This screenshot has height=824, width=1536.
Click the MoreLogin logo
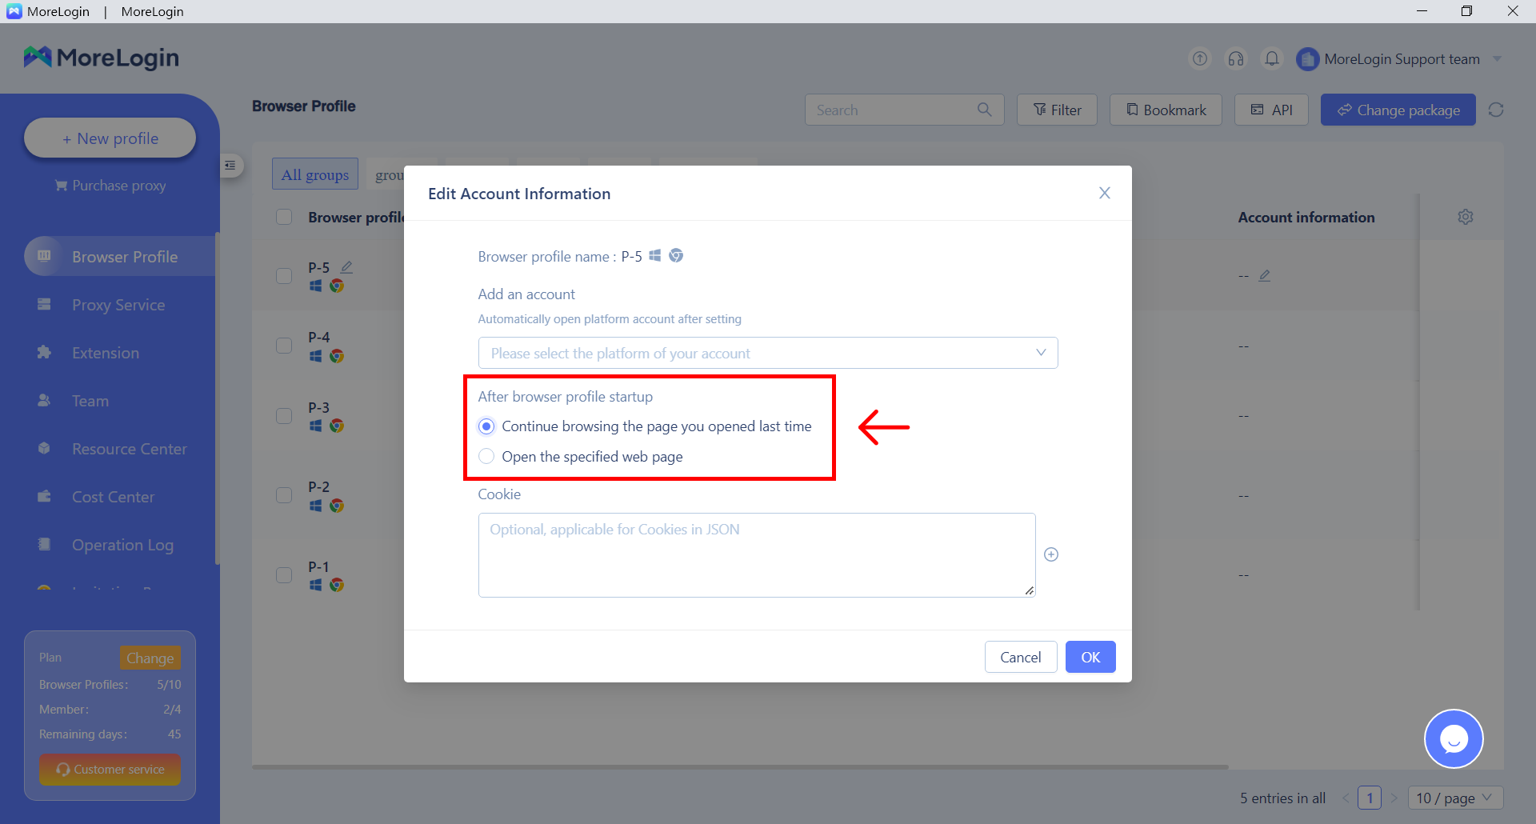tap(102, 58)
